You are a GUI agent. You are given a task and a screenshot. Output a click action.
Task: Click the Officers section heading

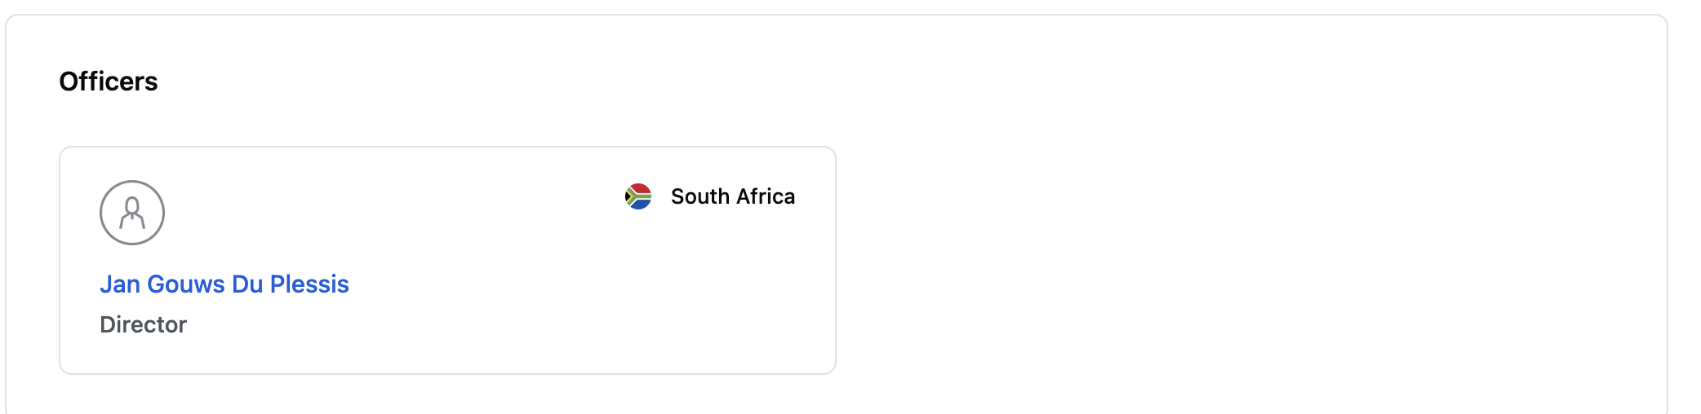[109, 81]
